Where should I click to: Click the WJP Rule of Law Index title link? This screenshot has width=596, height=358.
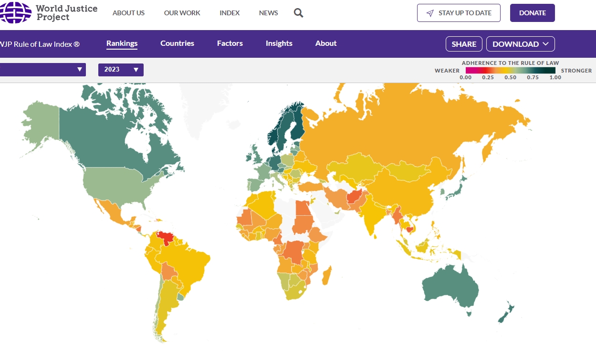[x=40, y=44]
